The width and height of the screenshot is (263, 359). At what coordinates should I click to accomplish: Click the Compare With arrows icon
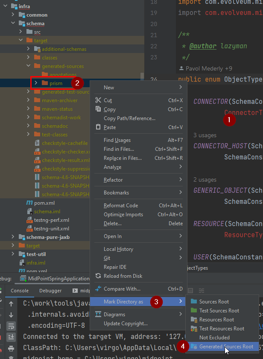tap(98, 289)
